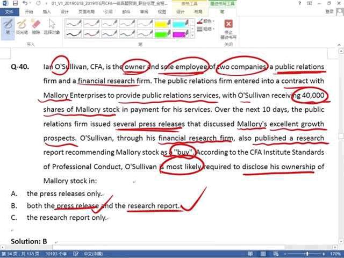Open the Mailings (邮件) ribbon tab
This screenshot has width=344, height=258.
click(126, 12)
